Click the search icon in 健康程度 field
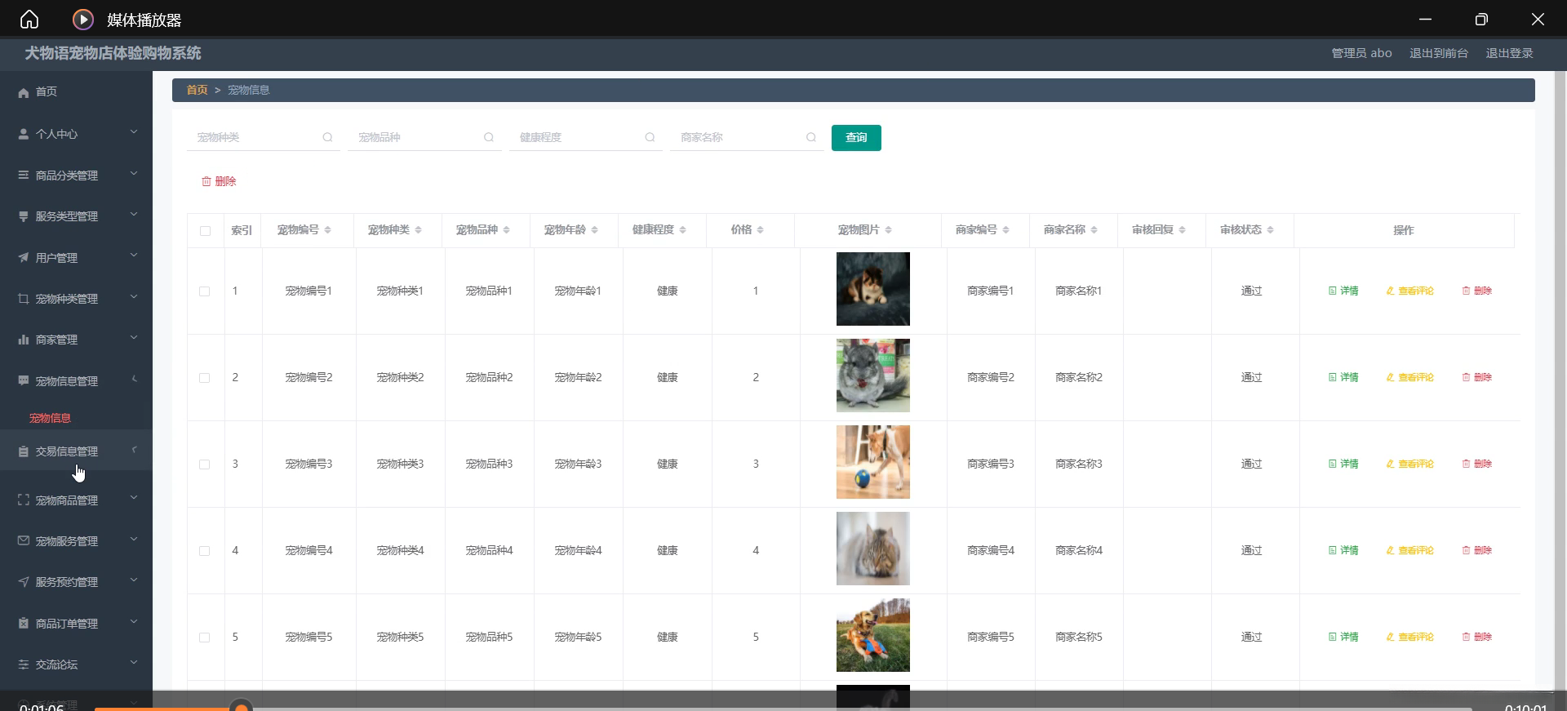The width and height of the screenshot is (1567, 711). tap(650, 137)
